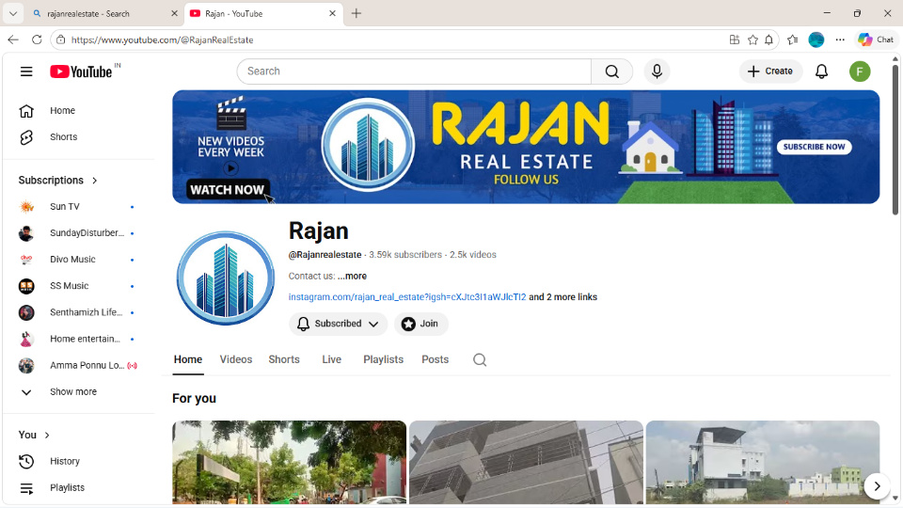Viewport: 903px width, 508px height.
Task: Switch to the Posts tab
Action: coord(435,359)
